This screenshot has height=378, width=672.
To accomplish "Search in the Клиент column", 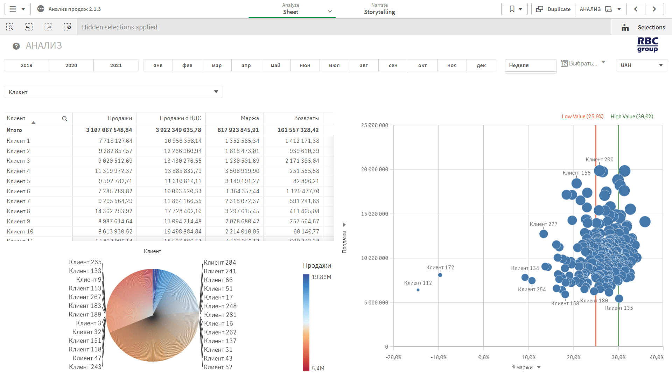I will pos(65,119).
